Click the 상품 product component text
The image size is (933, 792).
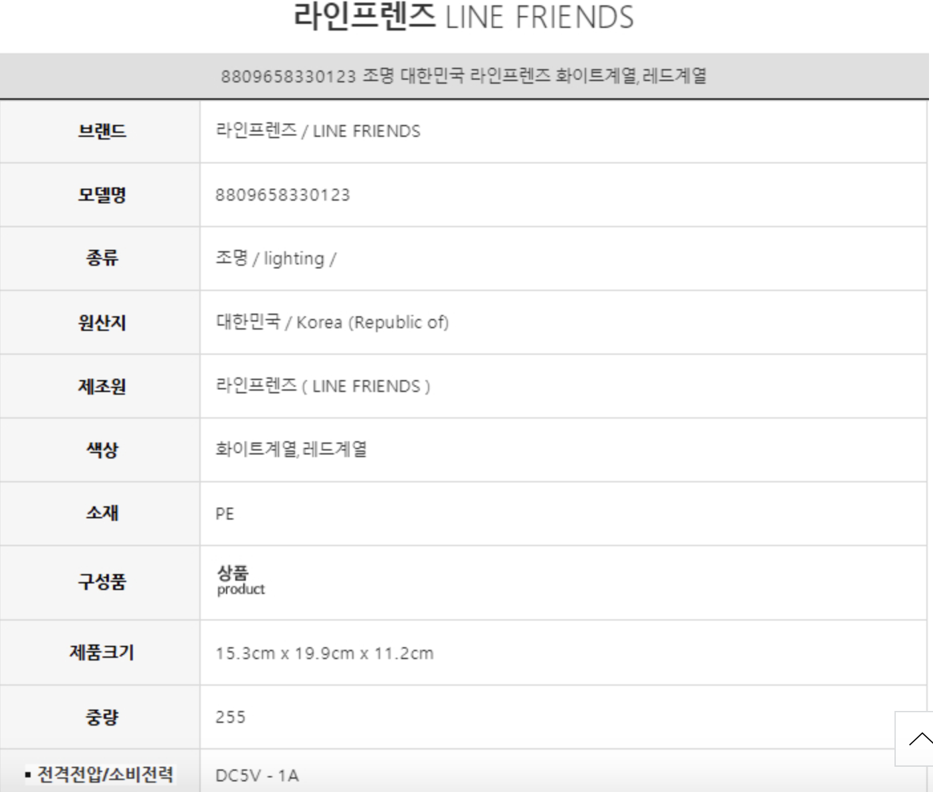(x=240, y=581)
